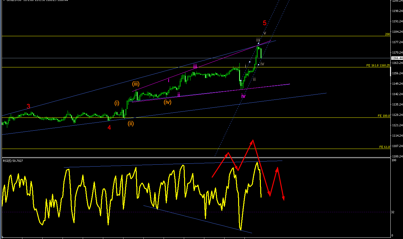The width and height of the screenshot is (403, 239).
Task: Select the red wave label 3
Action: pos(28,107)
